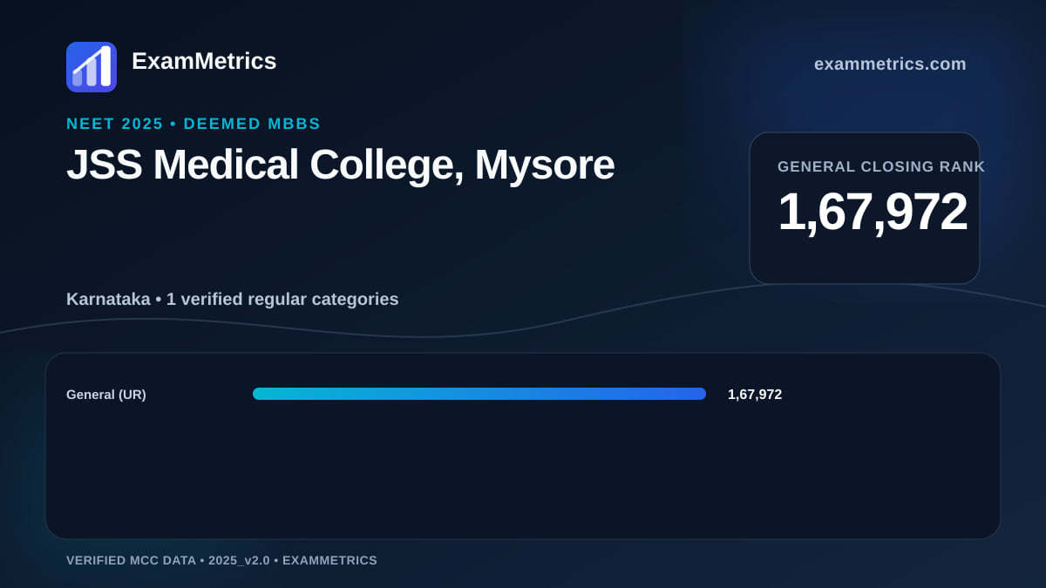Click the large 1,67,972 rank in the card
The width and height of the screenshot is (1046, 588).
[x=873, y=212]
